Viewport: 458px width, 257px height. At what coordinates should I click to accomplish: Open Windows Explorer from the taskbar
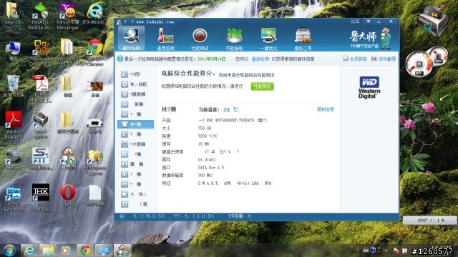(x=48, y=251)
